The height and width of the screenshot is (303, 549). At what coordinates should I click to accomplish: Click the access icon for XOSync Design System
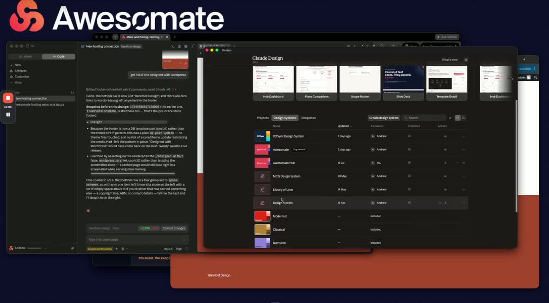445,136
